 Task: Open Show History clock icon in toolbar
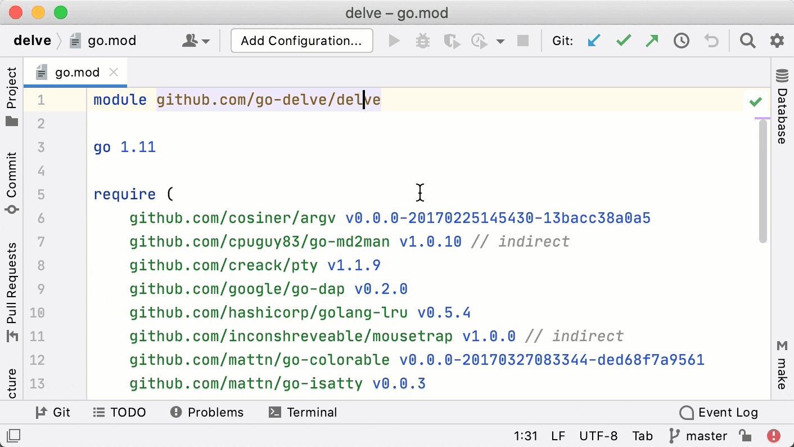681,40
